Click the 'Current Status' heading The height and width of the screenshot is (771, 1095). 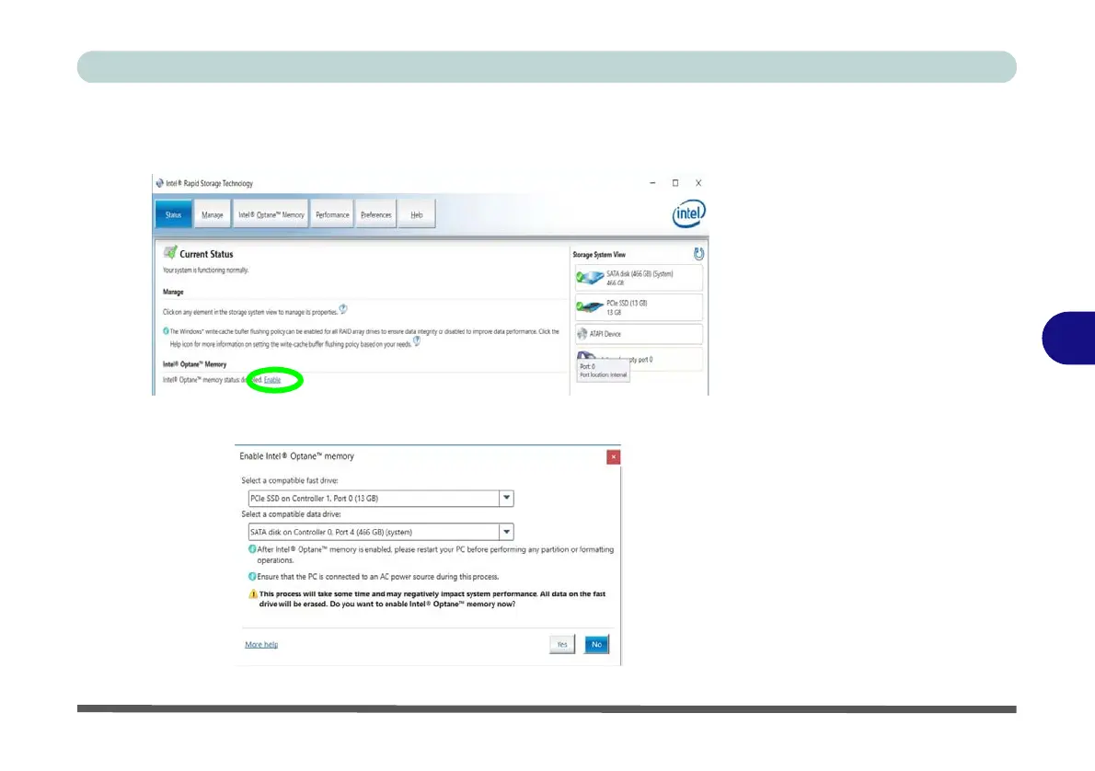206,254
